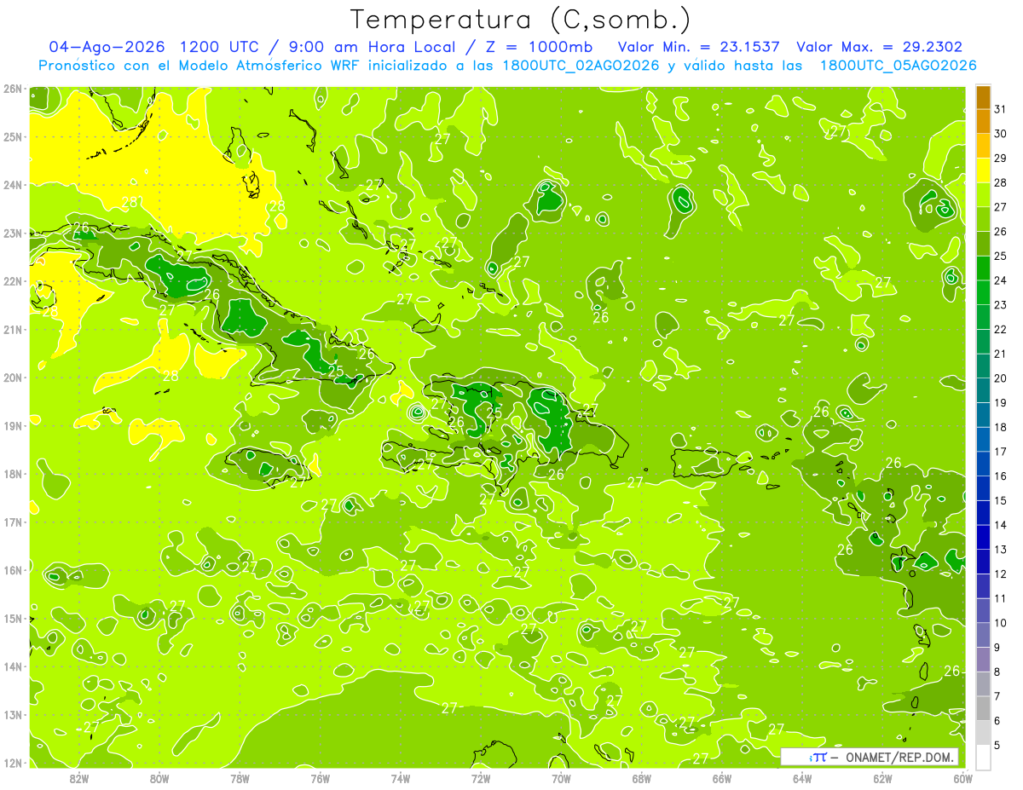Click the 14N latitude axis label

[12, 666]
